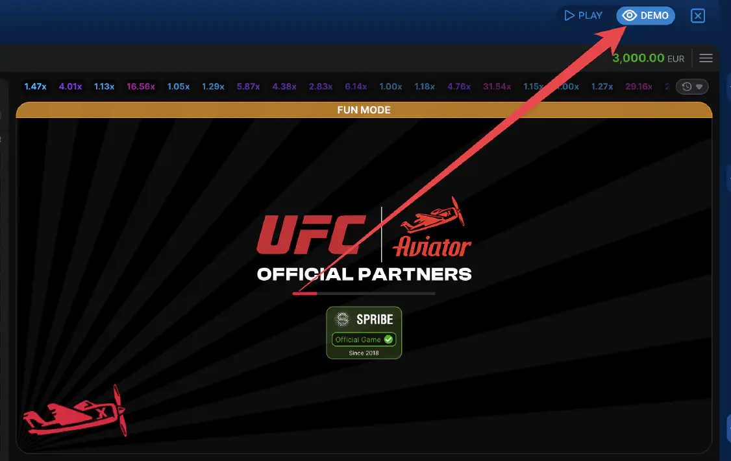
Task: Select the DEMO mode button
Action: [645, 16]
